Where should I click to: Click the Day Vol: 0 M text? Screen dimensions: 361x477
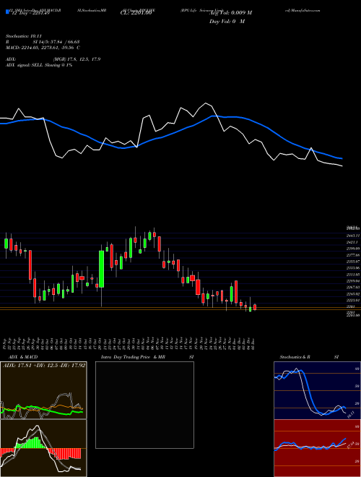click(227, 21)
